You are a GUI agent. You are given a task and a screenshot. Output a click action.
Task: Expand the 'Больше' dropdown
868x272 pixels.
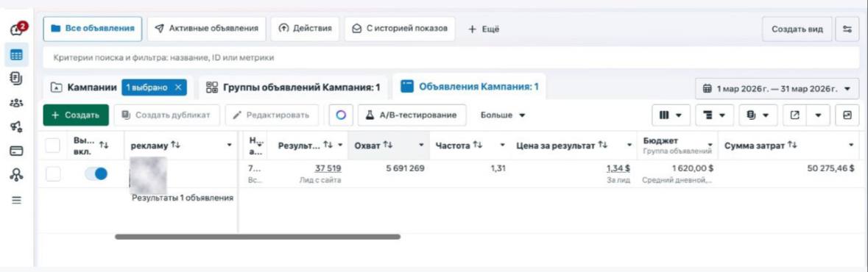(x=503, y=115)
